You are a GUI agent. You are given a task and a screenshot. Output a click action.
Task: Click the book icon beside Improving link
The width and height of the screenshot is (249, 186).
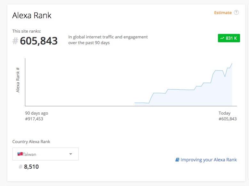(177, 160)
